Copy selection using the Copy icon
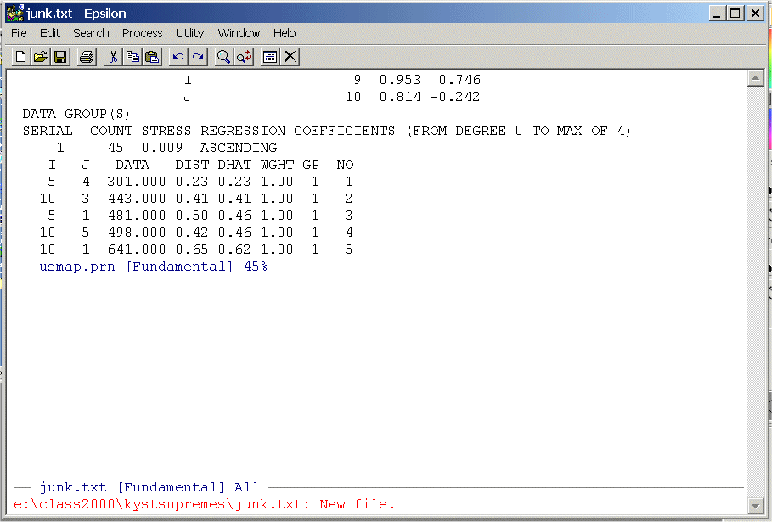Screen dimensions: 772x522 click(132, 57)
